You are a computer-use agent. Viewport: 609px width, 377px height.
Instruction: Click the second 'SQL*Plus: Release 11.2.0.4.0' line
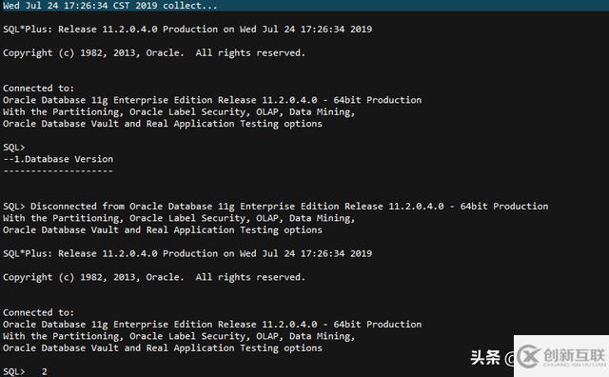187,253
